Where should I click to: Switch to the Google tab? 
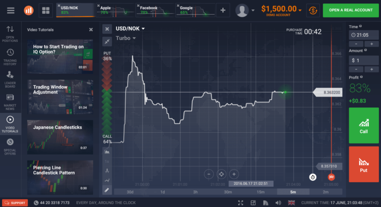coord(195,10)
